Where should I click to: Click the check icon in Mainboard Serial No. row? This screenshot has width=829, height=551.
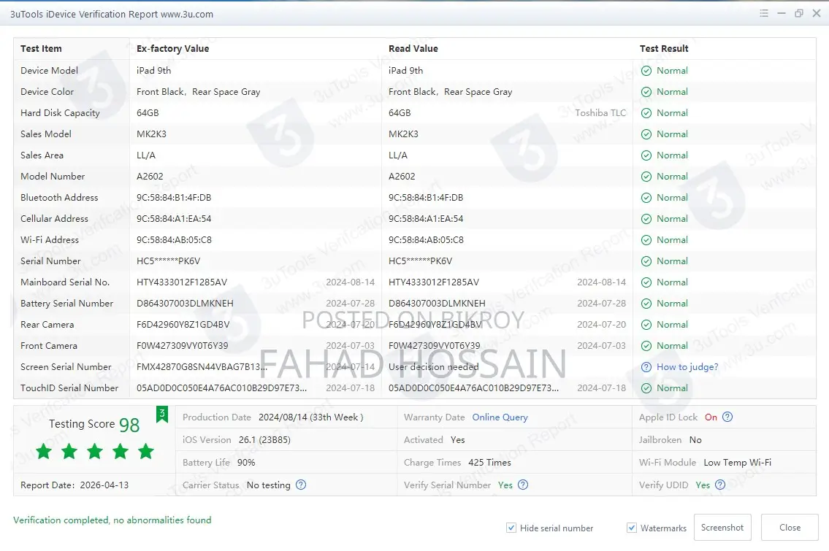coord(646,282)
